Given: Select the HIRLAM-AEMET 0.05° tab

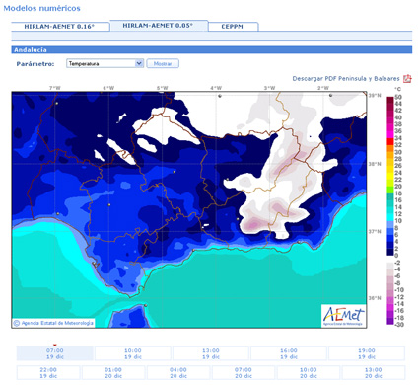Looking at the screenshot, I should (159, 26).
